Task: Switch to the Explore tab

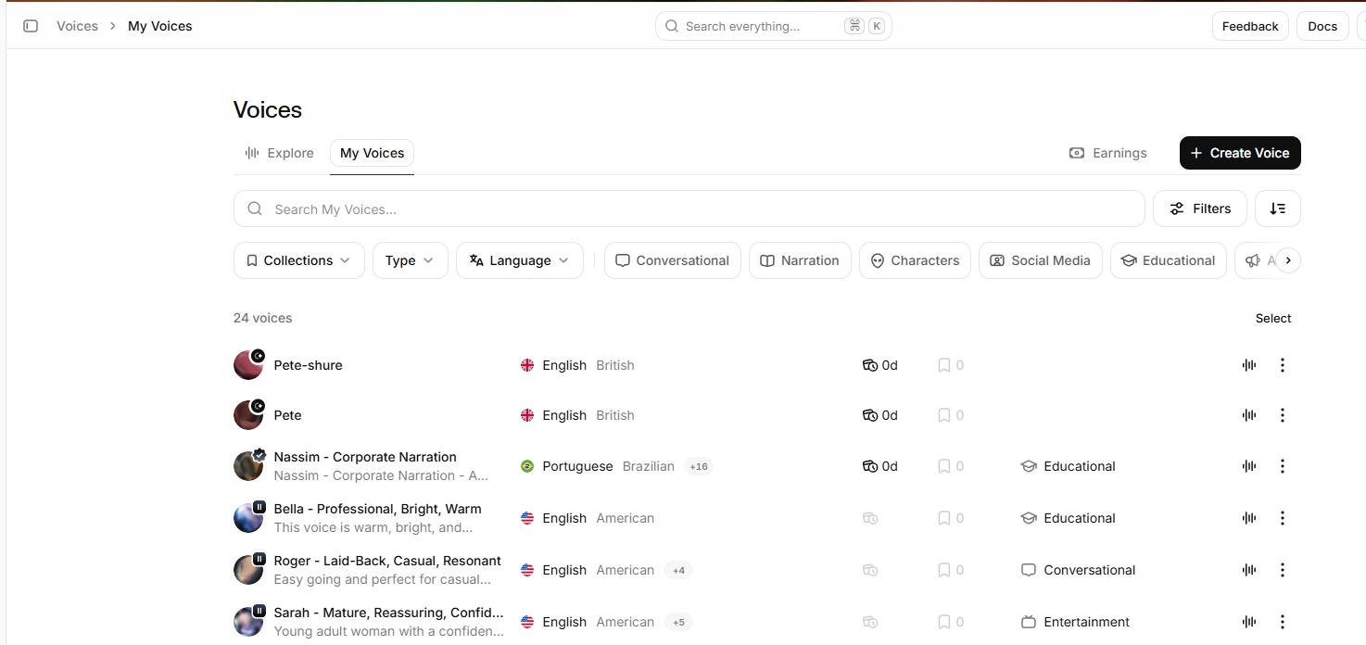Action: pyautogui.click(x=280, y=153)
